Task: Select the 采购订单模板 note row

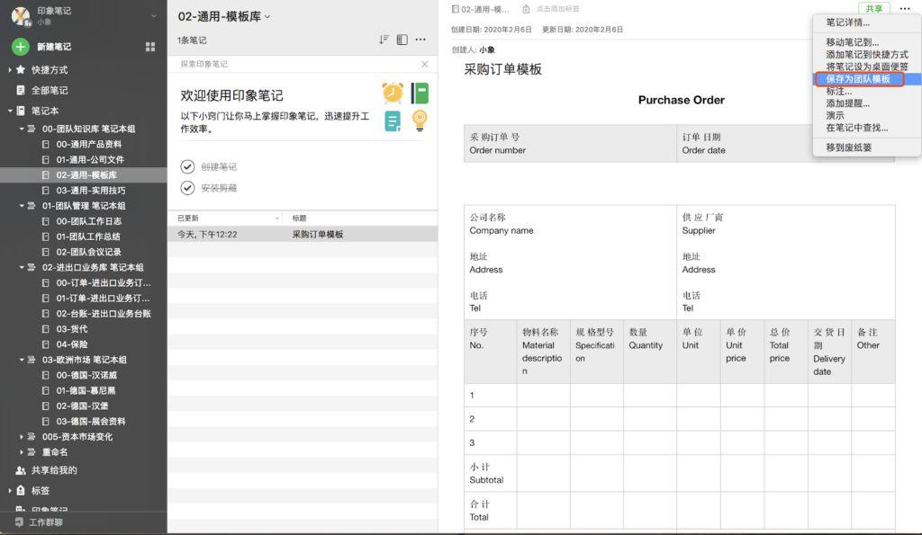Action: [x=303, y=235]
